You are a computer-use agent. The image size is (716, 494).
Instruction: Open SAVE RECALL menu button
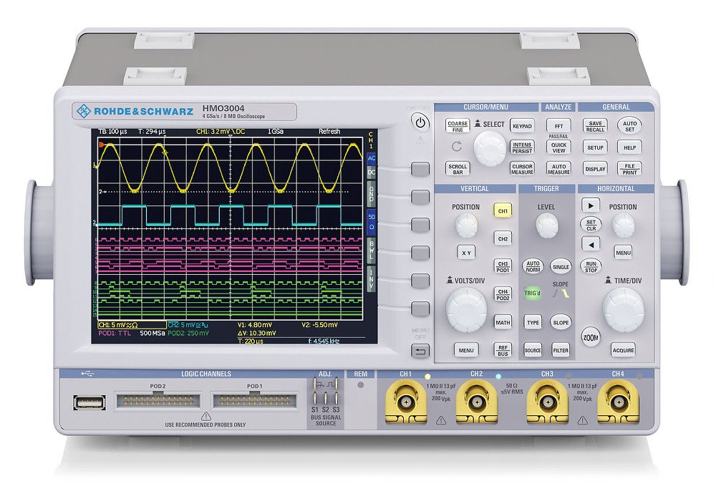pos(595,126)
